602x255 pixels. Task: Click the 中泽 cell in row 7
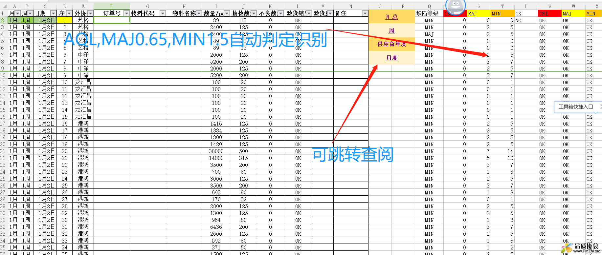point(83,55)
